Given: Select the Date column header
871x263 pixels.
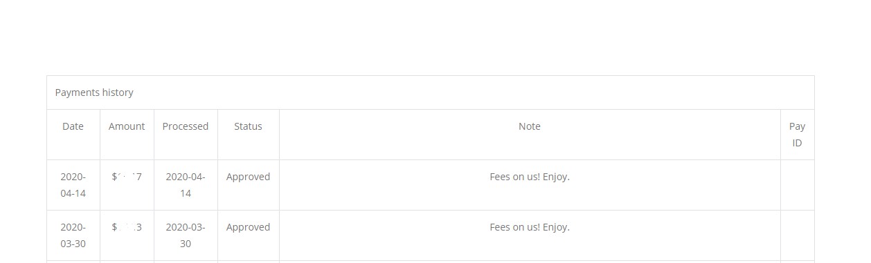Looking at the screenshot, I should [73, 126].
